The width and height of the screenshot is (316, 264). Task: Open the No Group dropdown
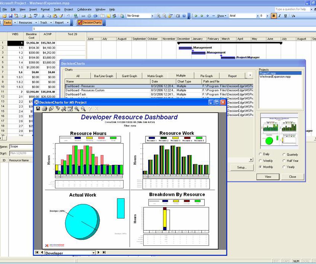(152, 16)
